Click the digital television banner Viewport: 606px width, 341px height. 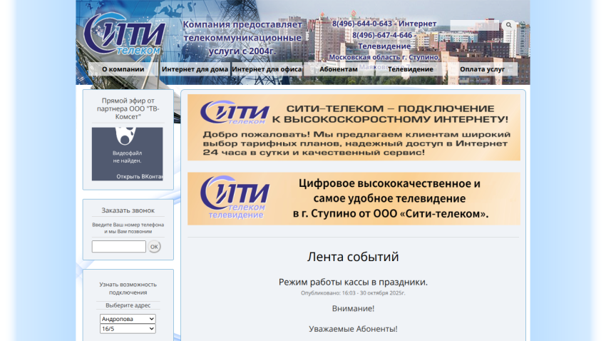click(x=354, y=199)
